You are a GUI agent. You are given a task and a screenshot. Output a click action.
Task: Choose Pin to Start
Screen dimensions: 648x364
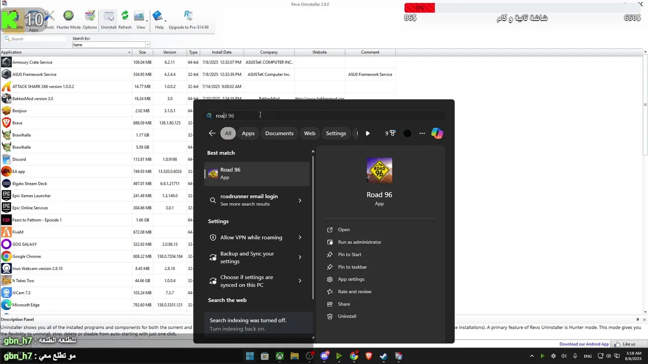(349, 254)
